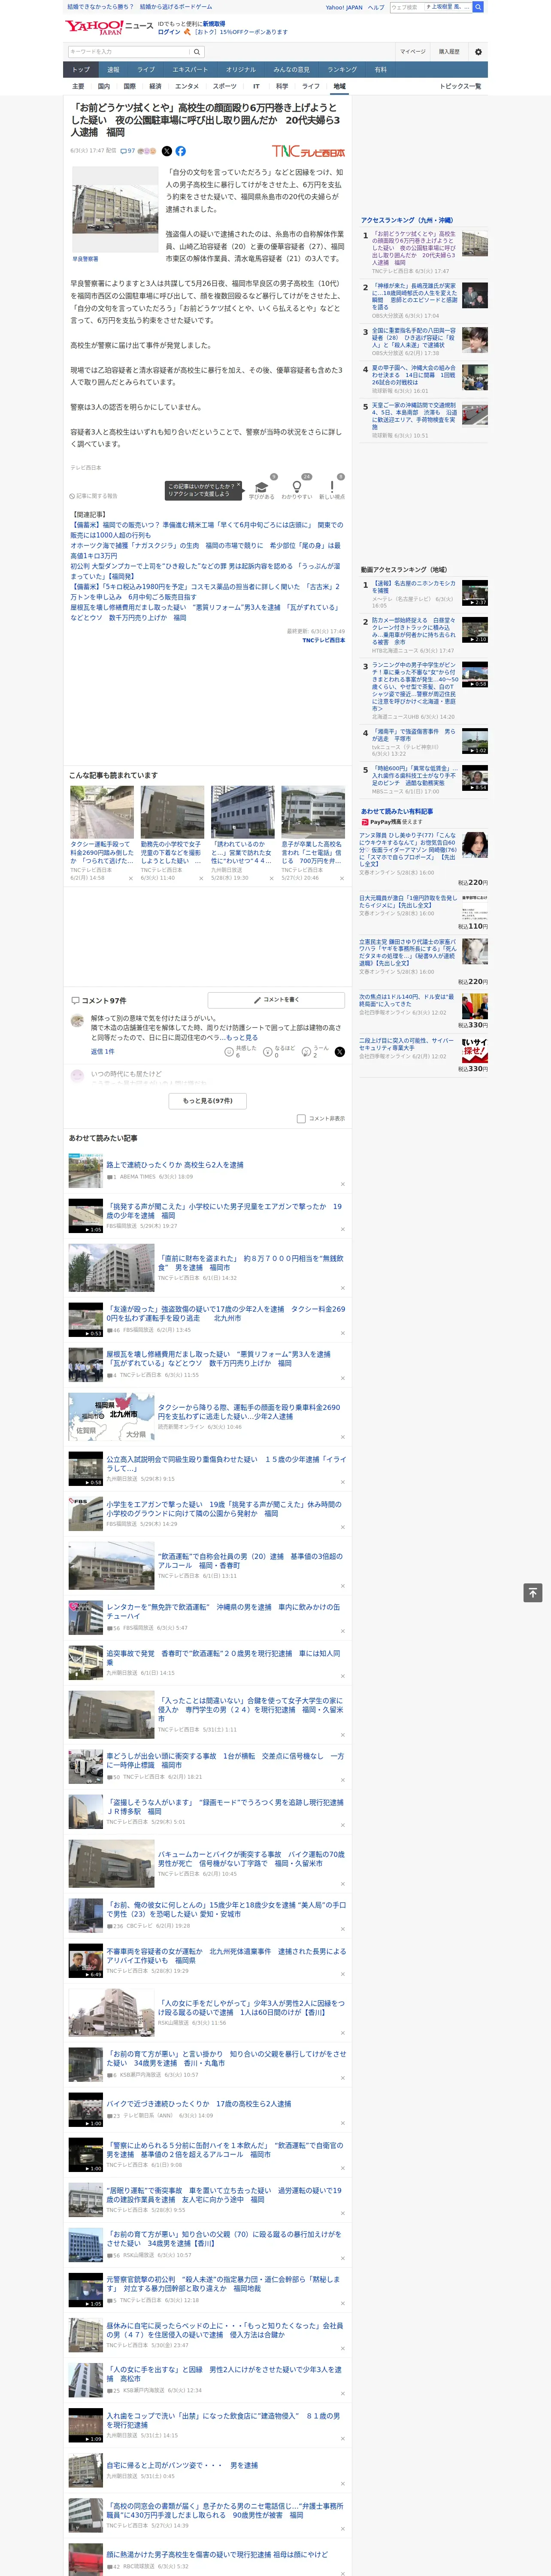Image resolution: width=551 pixels, height=2576 pixels.
Task: Click the うーん reaction on first comment
Action: pos(315,1051)
